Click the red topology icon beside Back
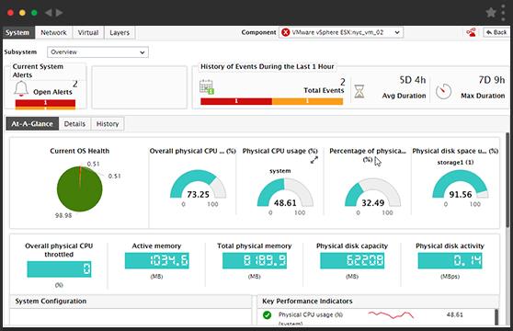The height and width of the screenshot is (331, 513). pos(471,32)
